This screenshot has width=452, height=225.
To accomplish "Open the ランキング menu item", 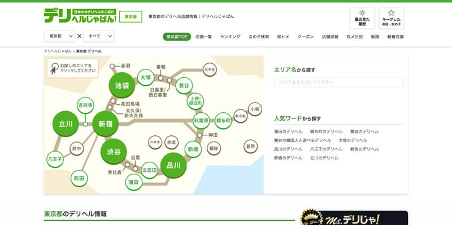I will 230,37.
